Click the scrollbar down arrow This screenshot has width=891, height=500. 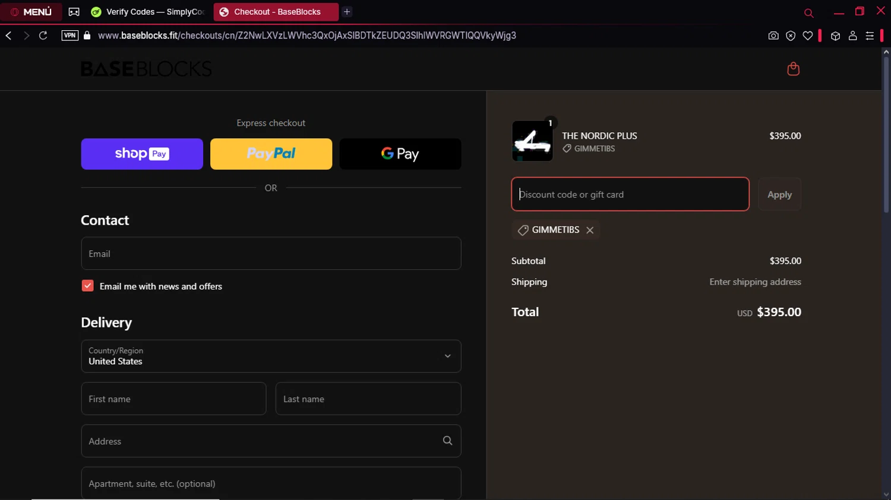pos(886,495)
